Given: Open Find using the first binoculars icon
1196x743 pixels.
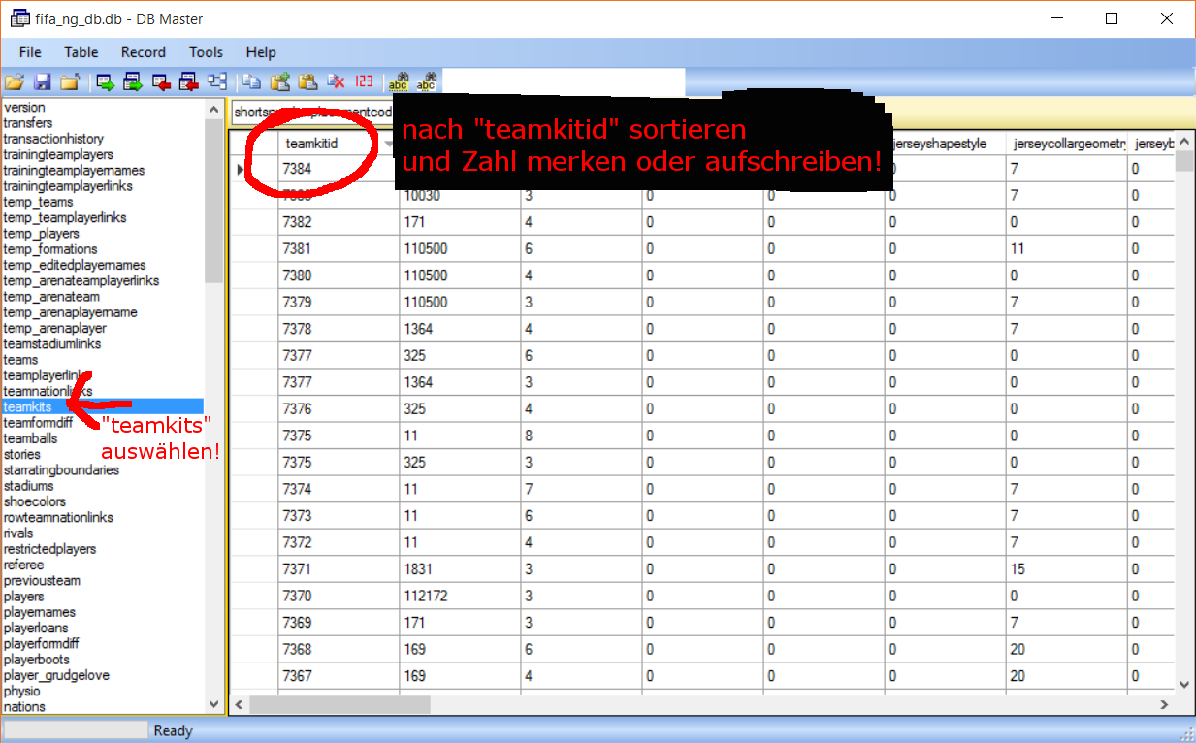Looking at the screenshot, I should pos(399,82).
